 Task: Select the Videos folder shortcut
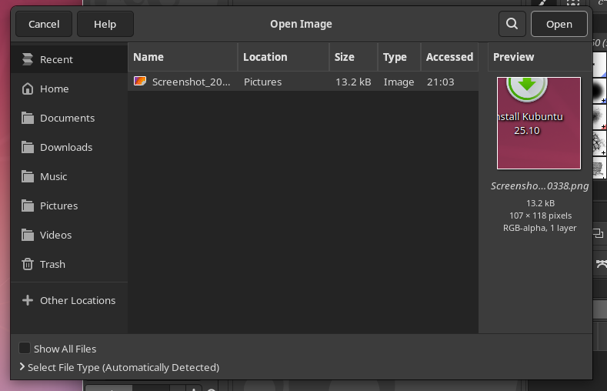(55, 235)
